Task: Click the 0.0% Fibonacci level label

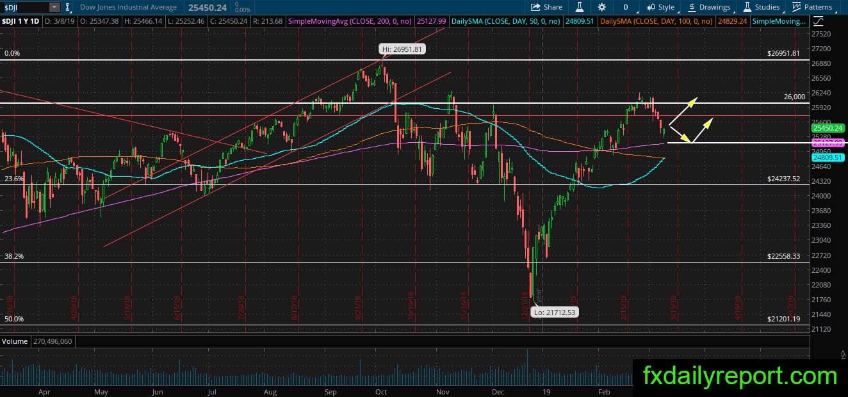Action: coord(12,54)
